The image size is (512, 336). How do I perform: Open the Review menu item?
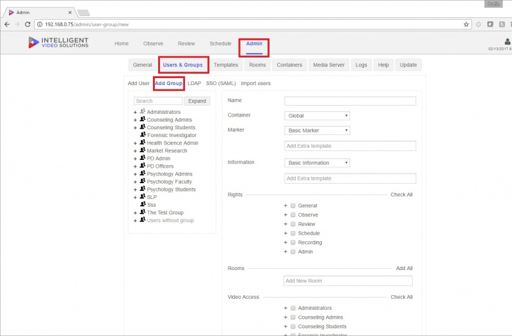[186, 44]
